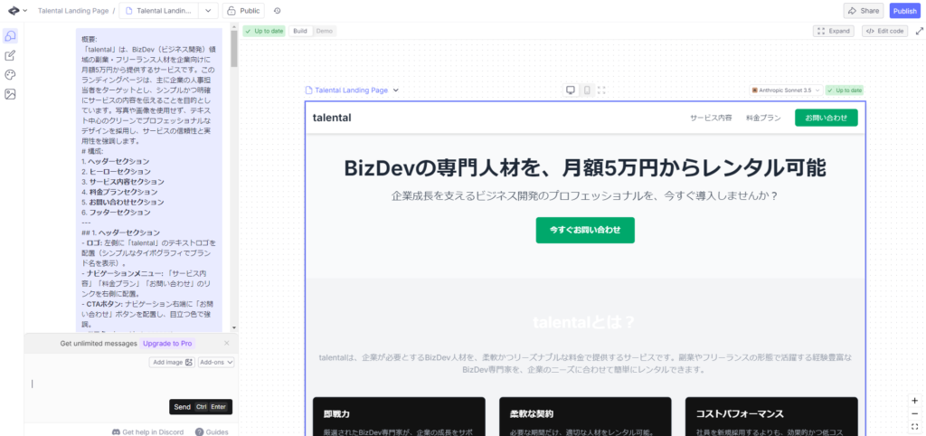Click the Upgrade to Pro link
The image size is (926, 436).
tap(167, 344)
